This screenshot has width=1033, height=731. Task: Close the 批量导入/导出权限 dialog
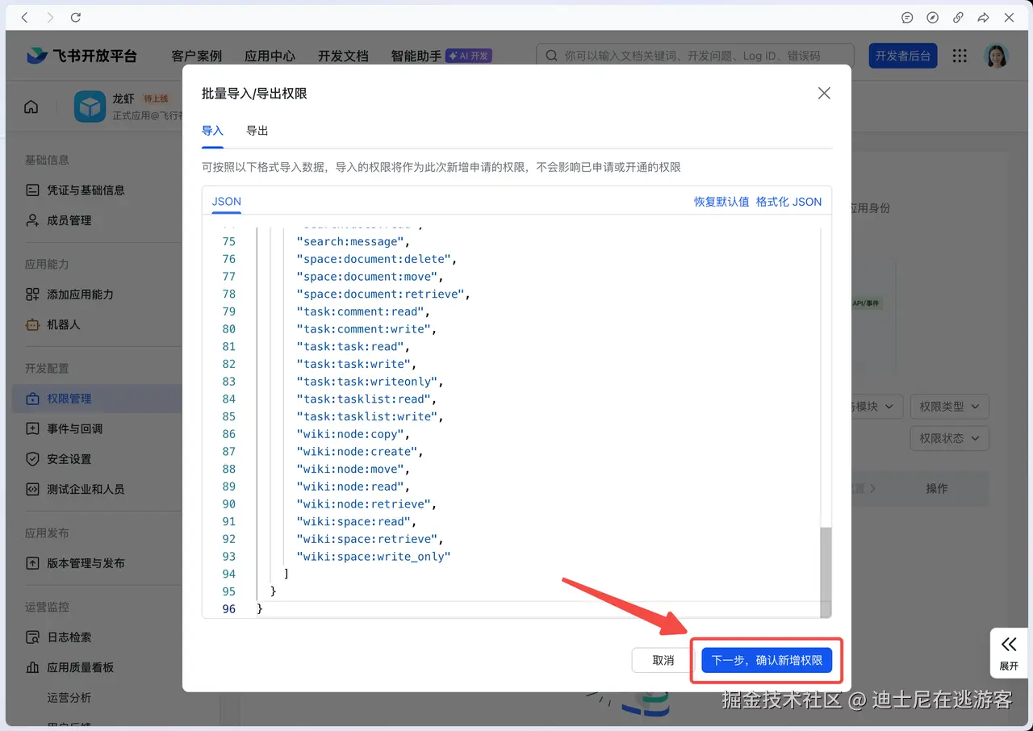824,94
